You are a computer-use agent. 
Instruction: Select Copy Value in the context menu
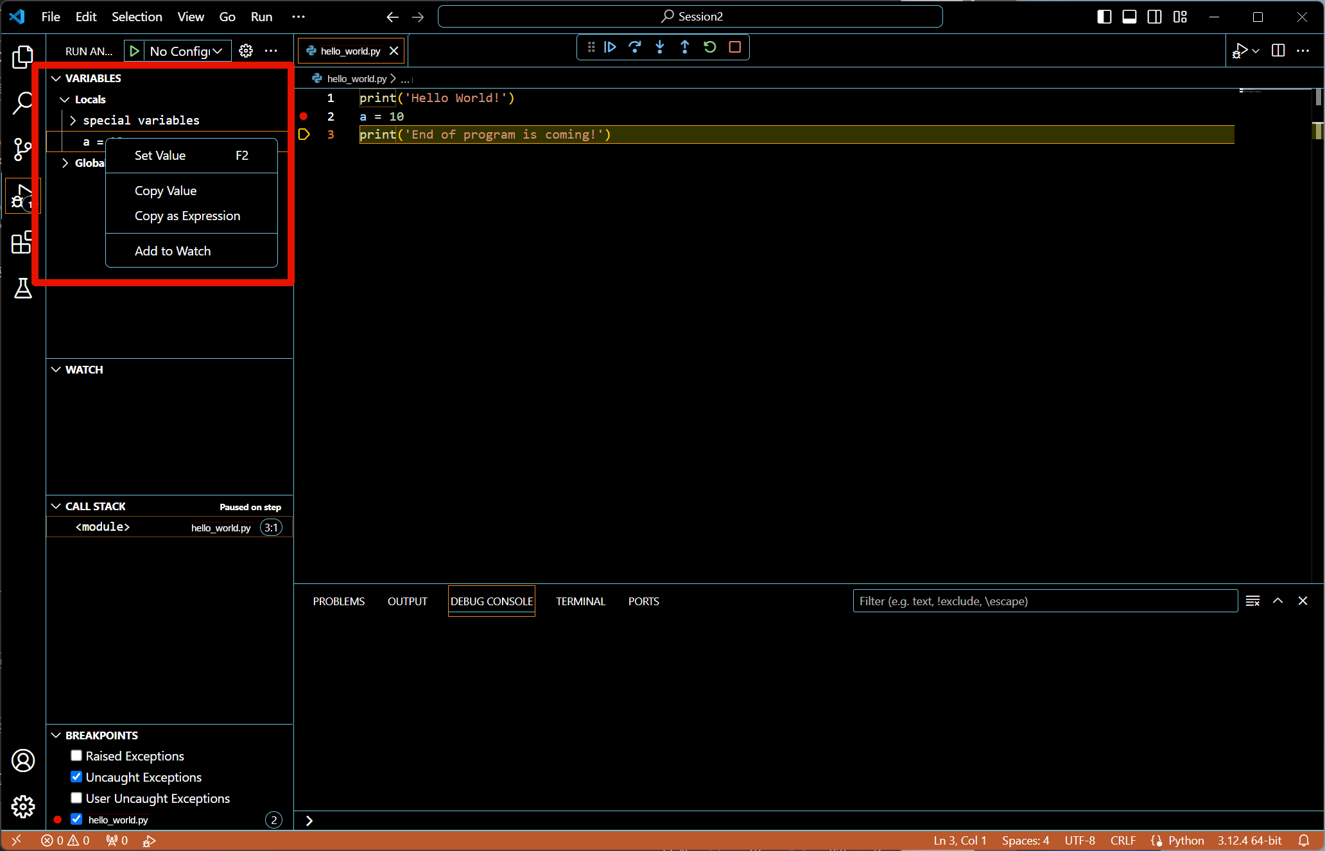166,191
